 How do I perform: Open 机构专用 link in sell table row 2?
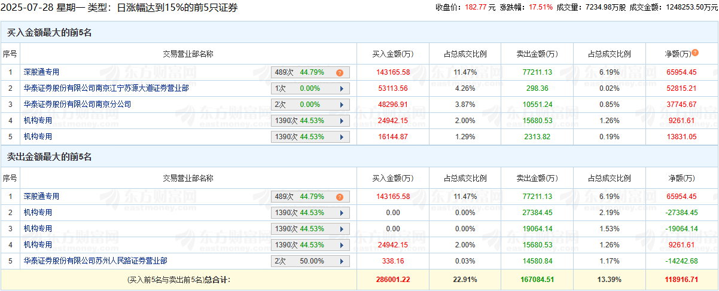click(x=38, y=212)
